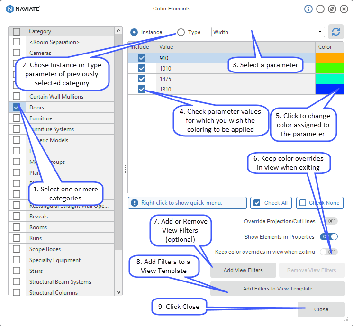Check the Specialty Equipment checkbox
The height and width of the screenshot is (326, 353).
pos(17,260)
